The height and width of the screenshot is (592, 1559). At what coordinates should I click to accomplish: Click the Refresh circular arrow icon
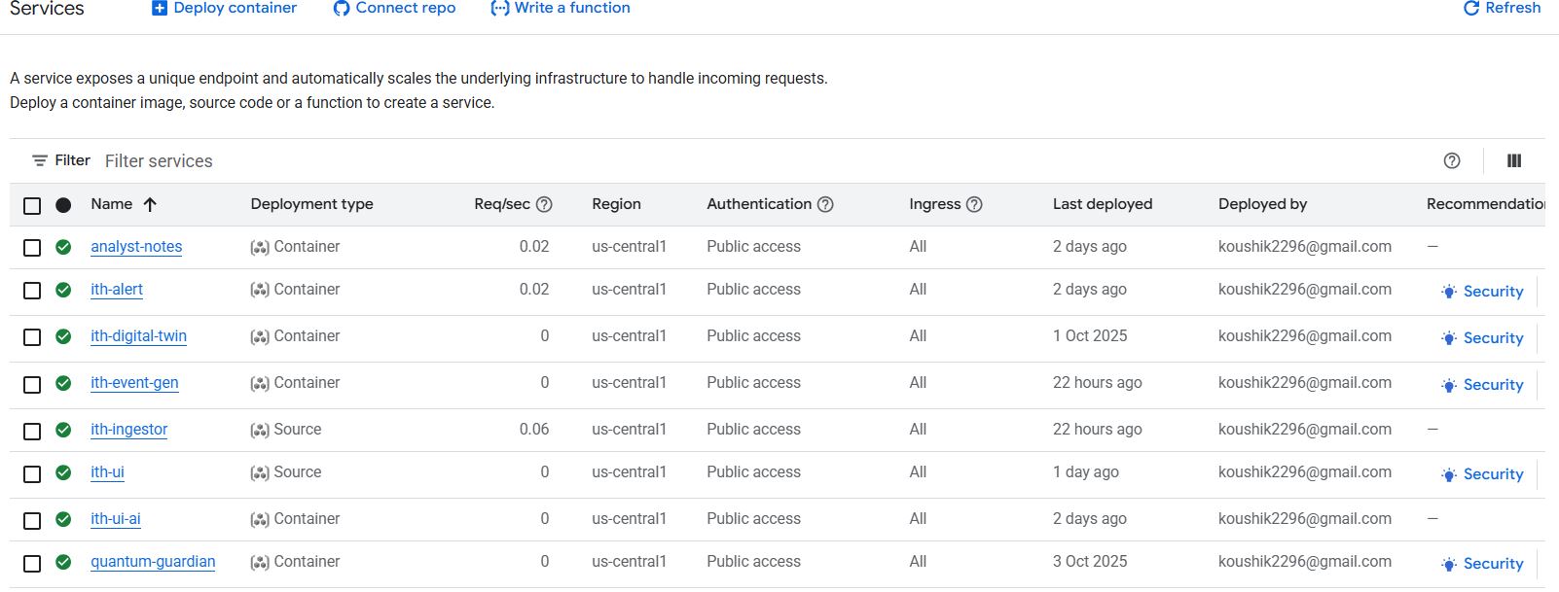(1471, 9)
